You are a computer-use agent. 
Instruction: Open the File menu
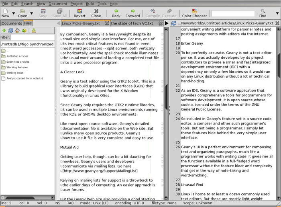(5, 4)
